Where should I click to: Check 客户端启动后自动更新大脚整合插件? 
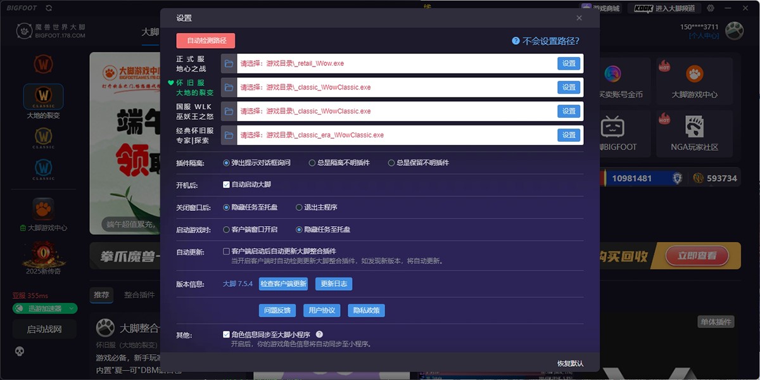point(225,250)
